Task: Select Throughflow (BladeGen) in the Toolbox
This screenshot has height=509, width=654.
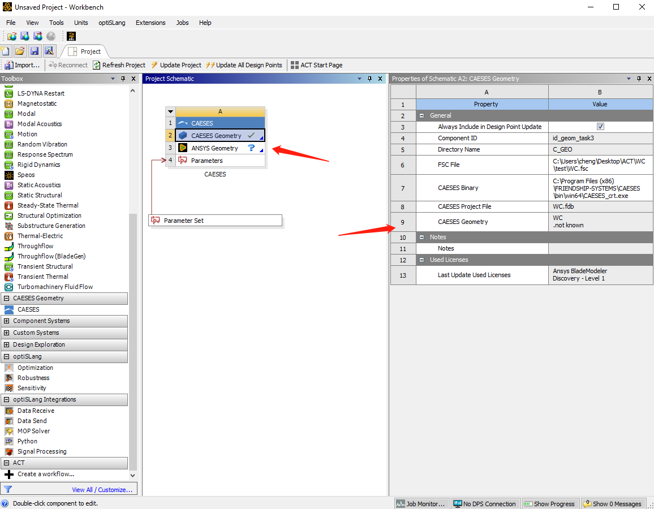Action: coord(51,256)
